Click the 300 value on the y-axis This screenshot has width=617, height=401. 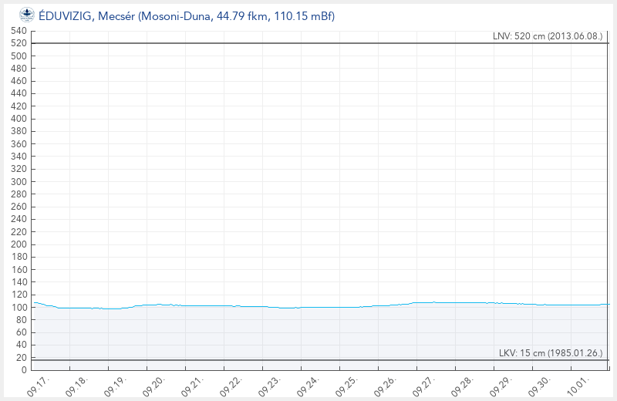pyautogui.click(x=19, y=182)
